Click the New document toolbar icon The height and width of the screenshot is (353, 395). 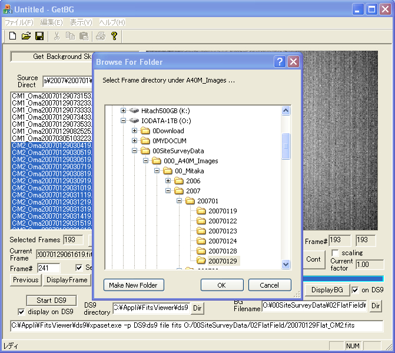[x=12, y=37]
